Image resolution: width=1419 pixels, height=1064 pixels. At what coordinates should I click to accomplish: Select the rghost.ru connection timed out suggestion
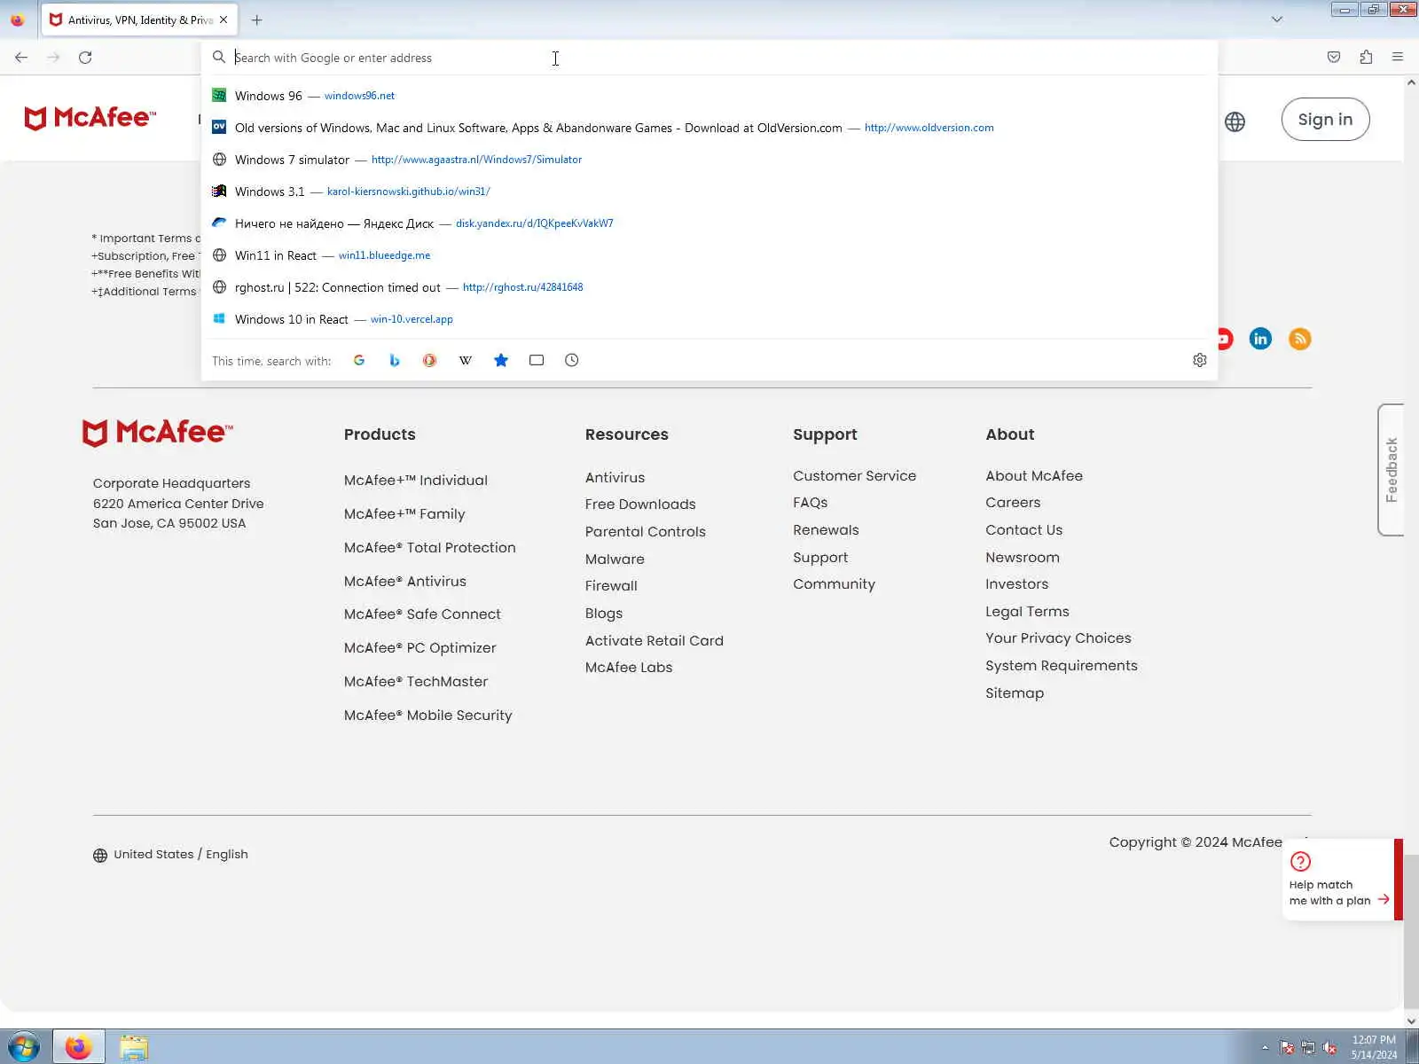point(709,287)
